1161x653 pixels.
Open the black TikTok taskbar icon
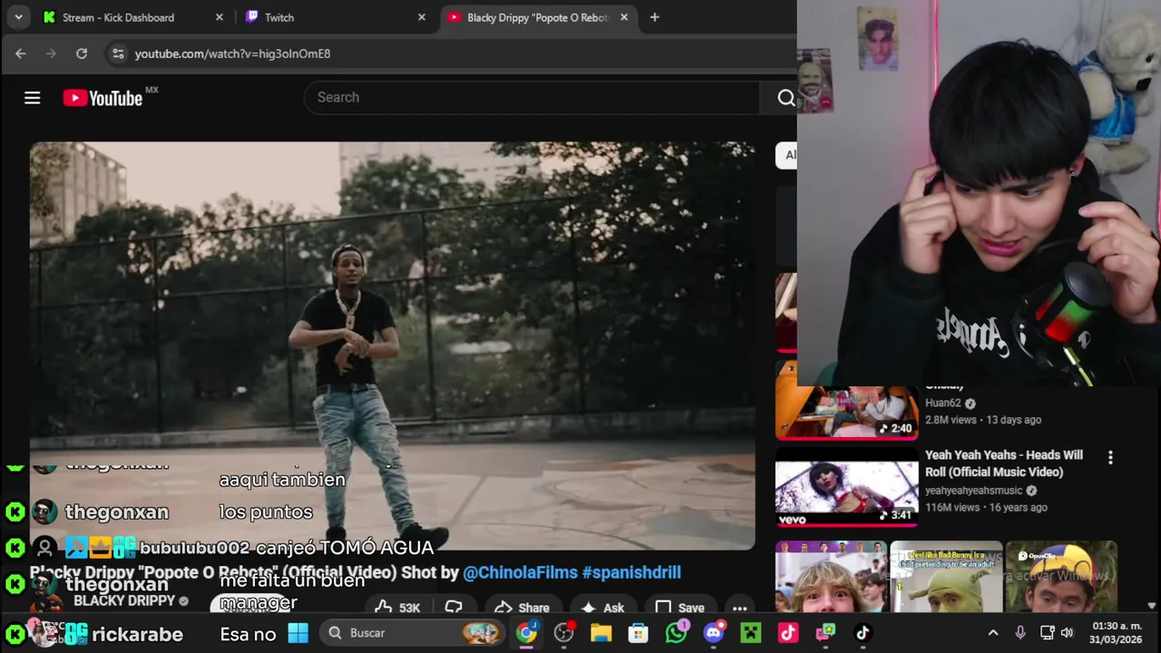(x=863, y=633)
